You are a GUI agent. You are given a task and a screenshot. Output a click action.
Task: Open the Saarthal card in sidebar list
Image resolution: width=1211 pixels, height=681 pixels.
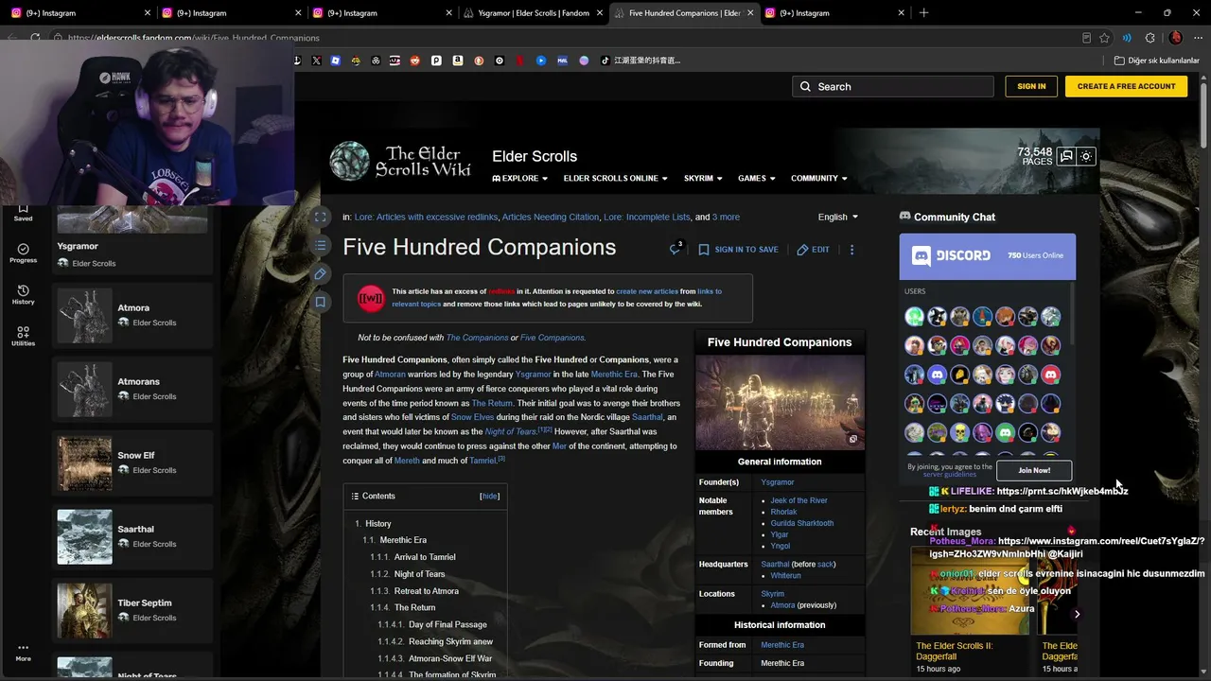(132, 536)
